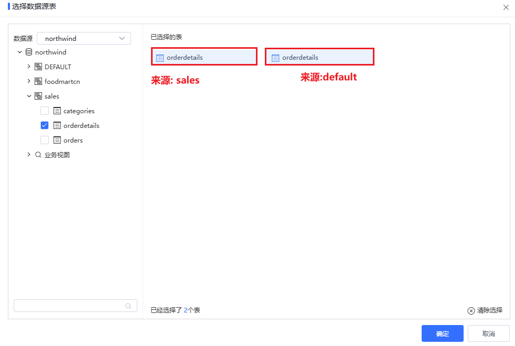Screen dimensions: 515x346
Task: Select the categories row label
Action: click(x=79, y=111)
